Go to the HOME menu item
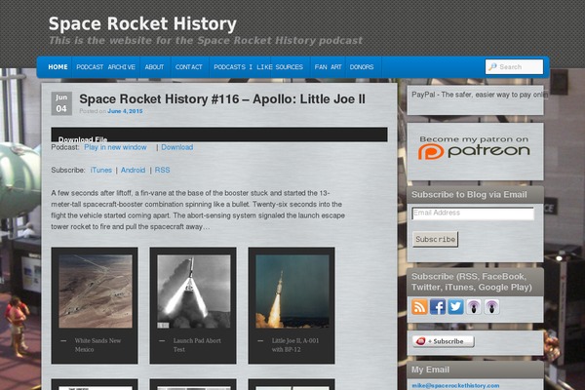The height and width of the screenshot is (390, 585). point(58,67)
